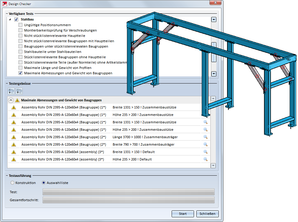The width and height of the screenshot is (298, 222).
Task: Collapse the Maximale Abmessungen results group
Action: click(11, 100)
